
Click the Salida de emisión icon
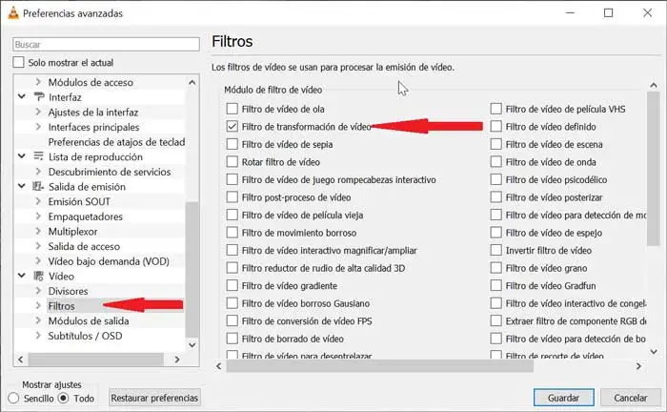[38, 187]
